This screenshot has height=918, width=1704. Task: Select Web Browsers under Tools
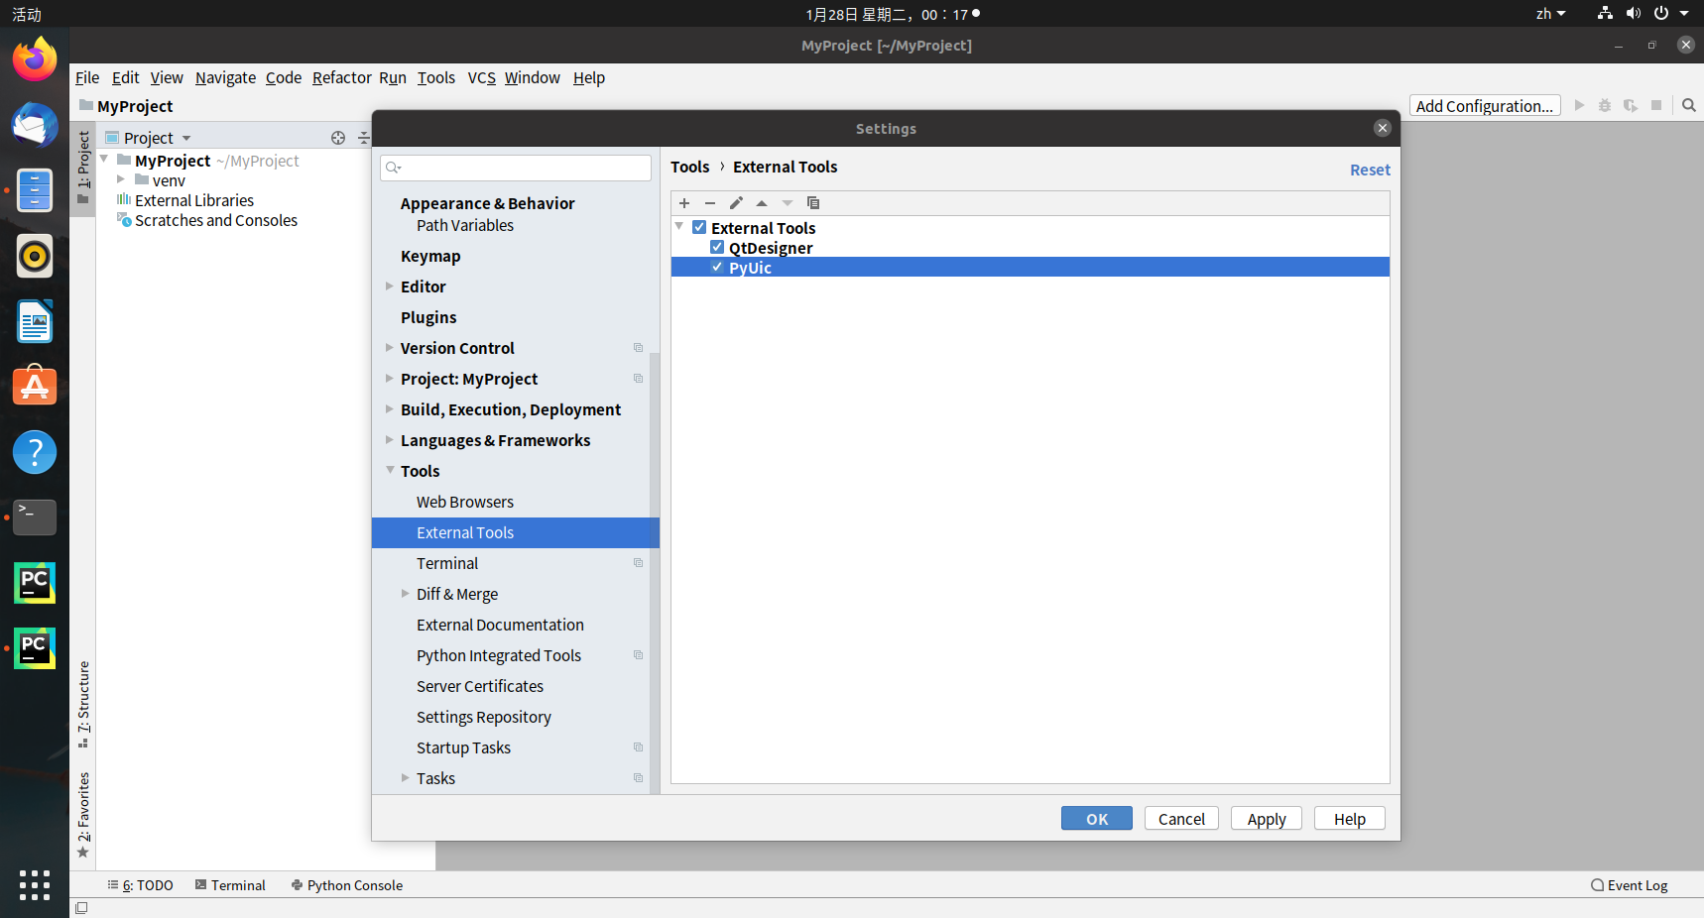pos(465,502)
